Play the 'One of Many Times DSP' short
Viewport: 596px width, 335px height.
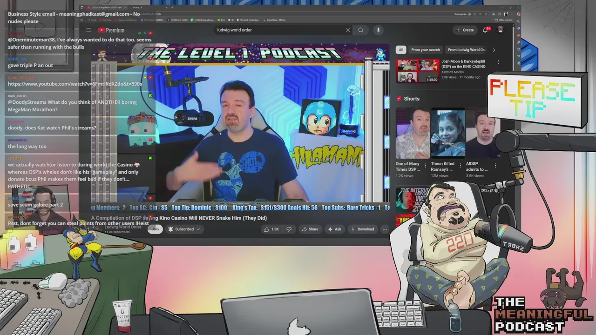(x=413, y=133)
